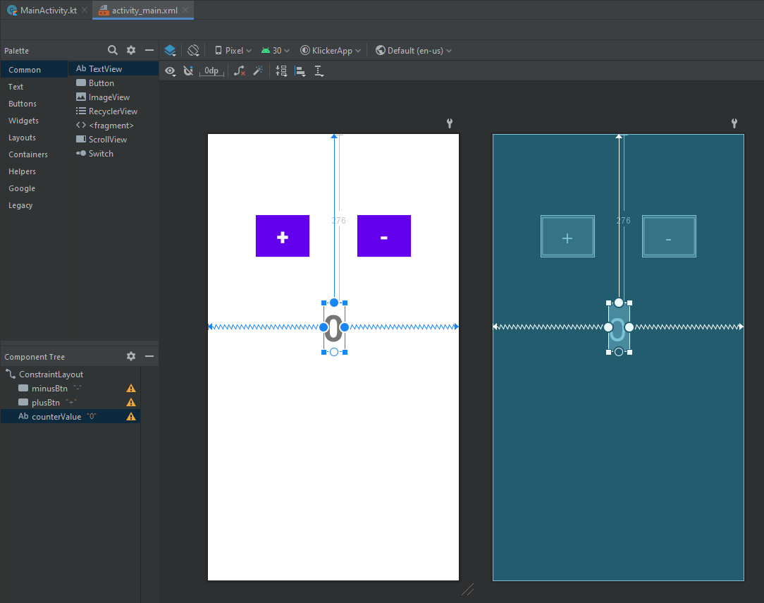Image resolution: width=764 pixels, height=603 pixels.
Task: Click the counter text's bottom constraint handle in design view
Action: click(x=334, y=352)
